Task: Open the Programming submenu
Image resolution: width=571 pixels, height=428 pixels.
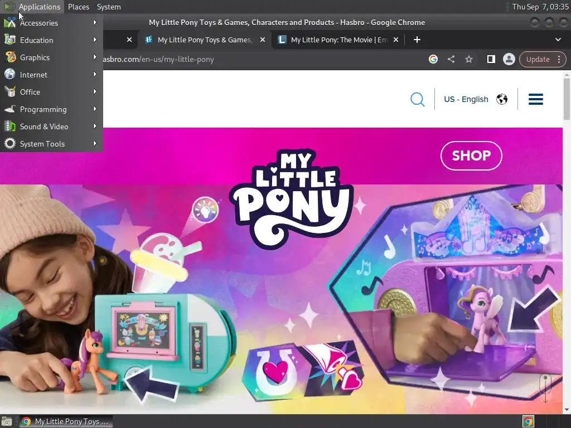Action: [x=51, y=109]
